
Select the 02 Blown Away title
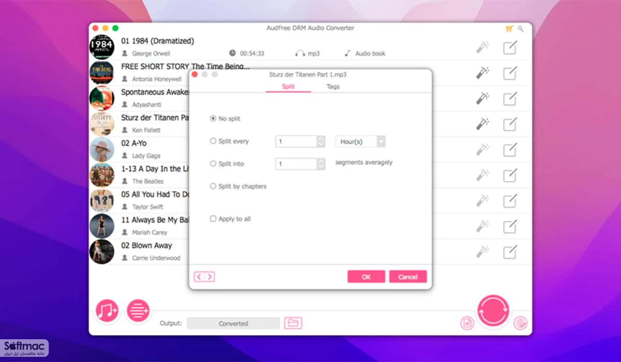click(146, 246)
